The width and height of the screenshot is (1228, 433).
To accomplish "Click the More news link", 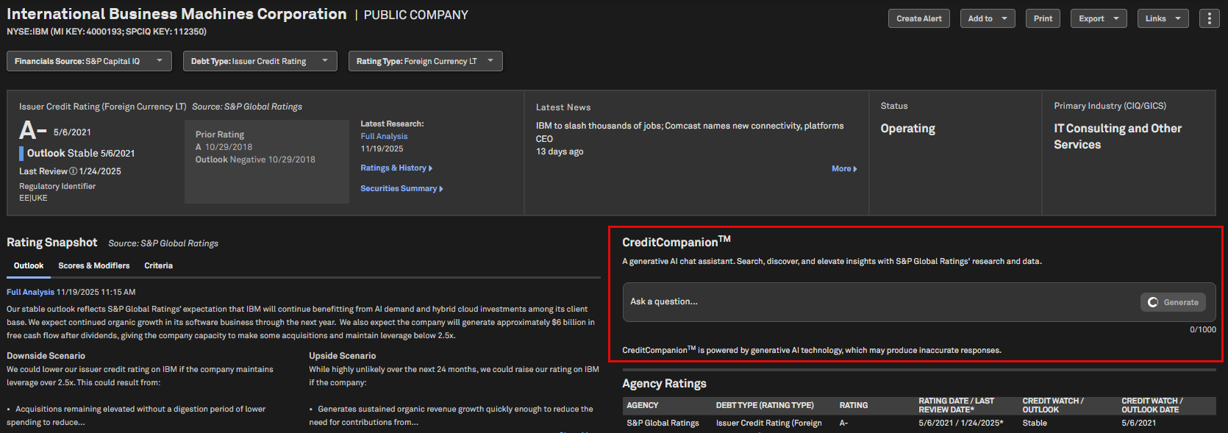I will (x=843, y=169).
